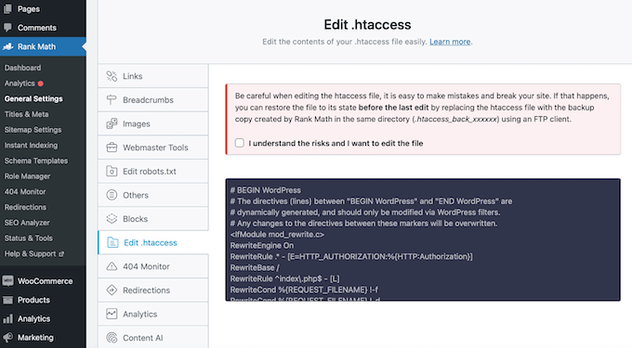Click the Pages menu icon
This screenshot has width=632, height=348.
[x=7, y=8]
